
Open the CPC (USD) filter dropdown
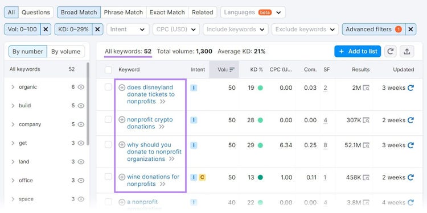tap(176, 30)
